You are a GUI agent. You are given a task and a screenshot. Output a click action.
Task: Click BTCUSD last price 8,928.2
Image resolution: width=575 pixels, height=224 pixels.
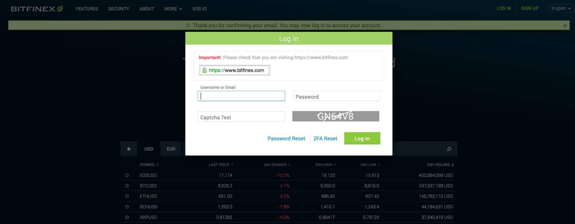coord(225,186)
